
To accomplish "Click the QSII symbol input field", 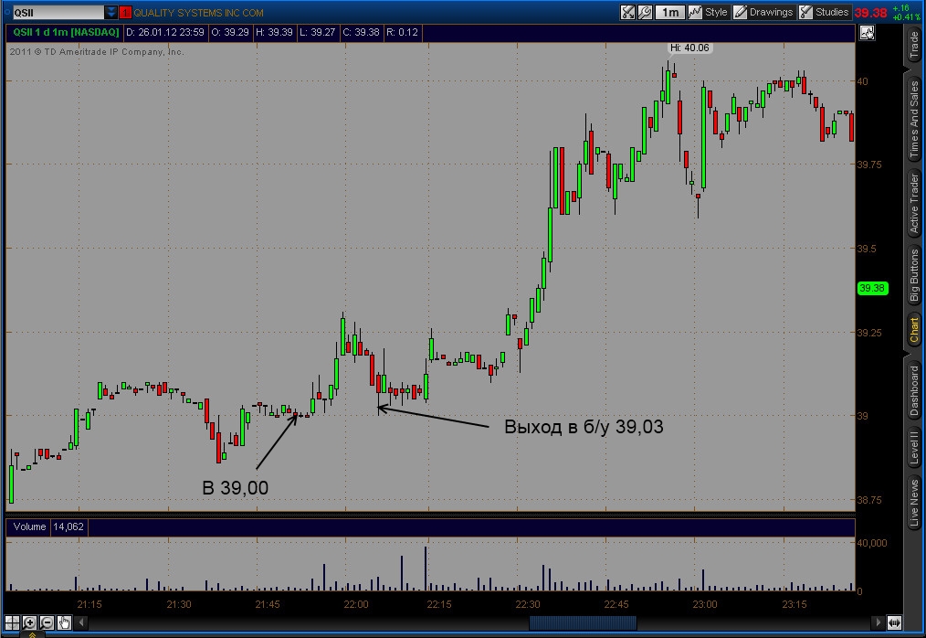I will tap(58, 13).
